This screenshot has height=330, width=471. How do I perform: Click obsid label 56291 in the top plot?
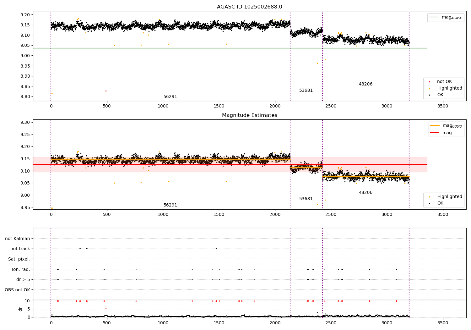pos(170,96)
